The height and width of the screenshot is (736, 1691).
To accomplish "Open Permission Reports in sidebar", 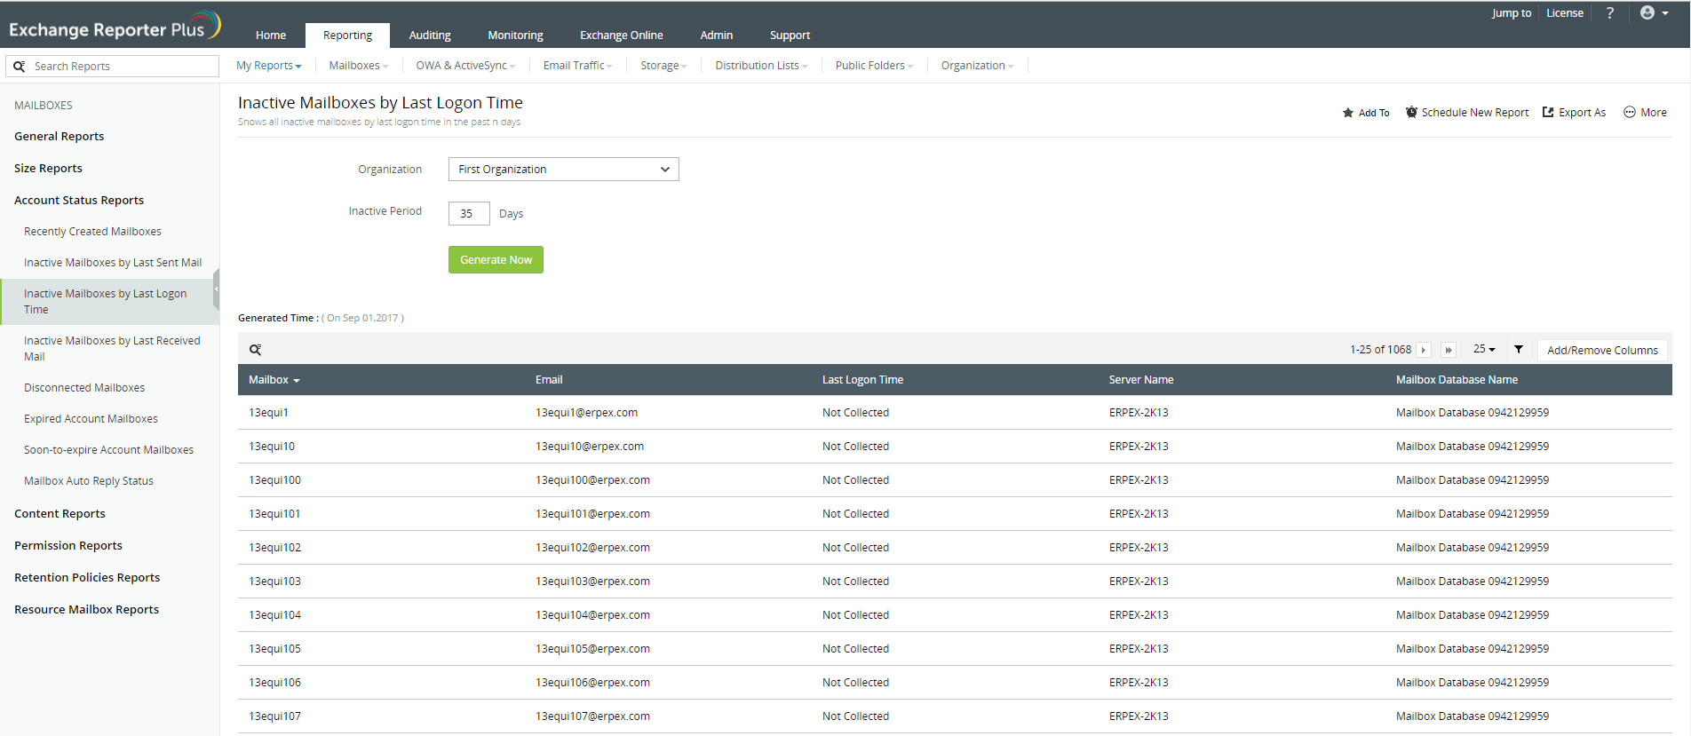I will click(x=68, y=546).
